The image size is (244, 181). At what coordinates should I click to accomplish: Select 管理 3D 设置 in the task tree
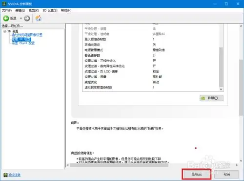21,39
